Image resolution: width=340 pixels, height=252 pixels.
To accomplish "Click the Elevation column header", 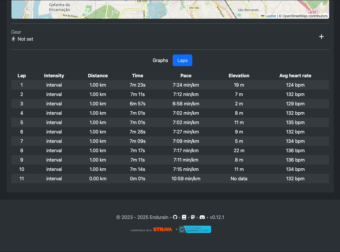I will coord(239,76).
